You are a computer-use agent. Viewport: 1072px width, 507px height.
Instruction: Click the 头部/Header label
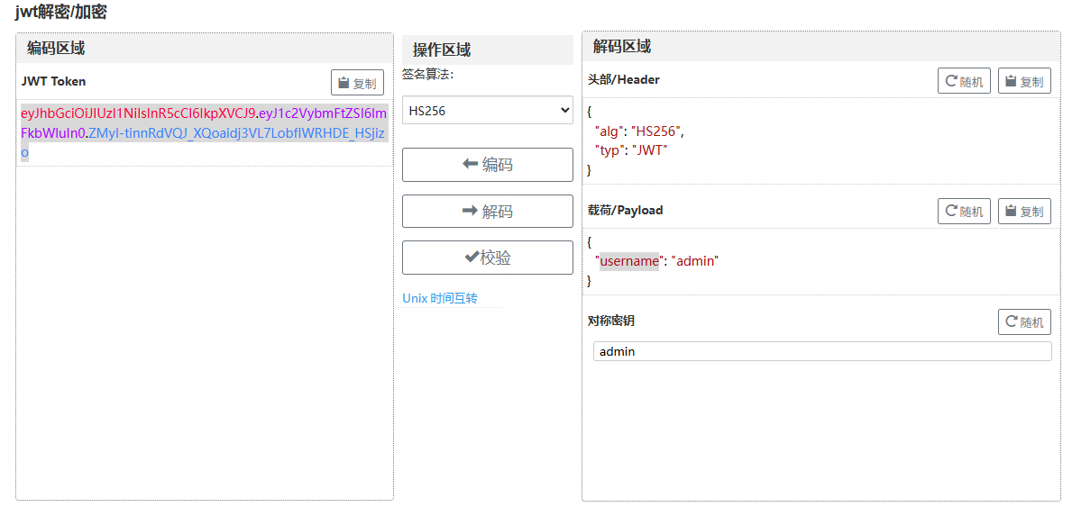click(624, 80)
